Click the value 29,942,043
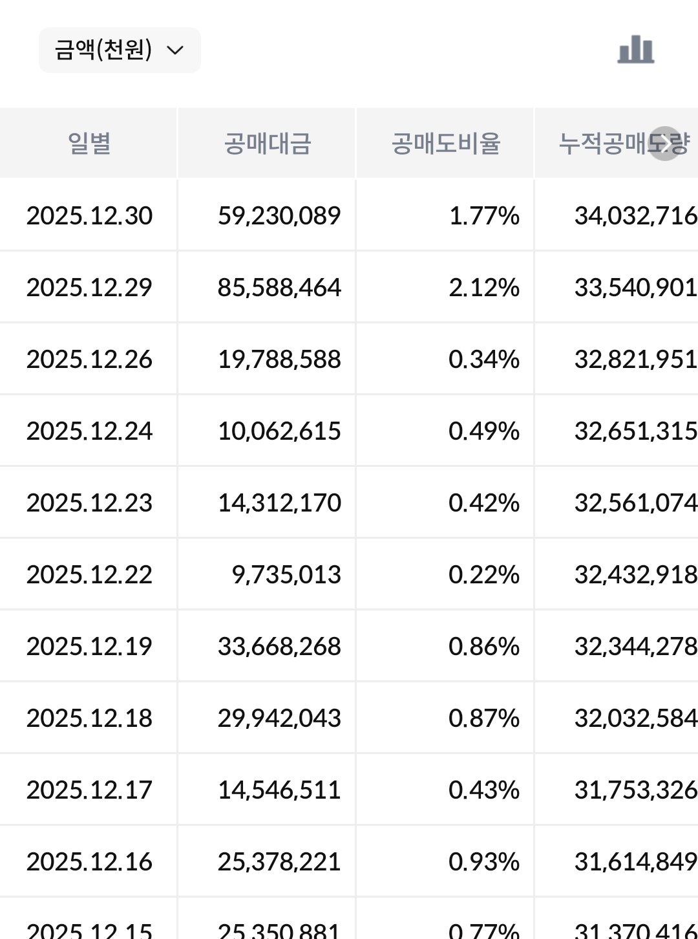 pyautogui.click(x=279, y=718)
